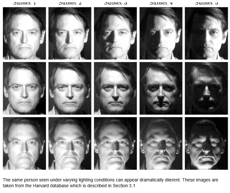This screenshot has height=193, width=230.
Task: Open the Subset 2 middle row image
Action: click(70, 88)
